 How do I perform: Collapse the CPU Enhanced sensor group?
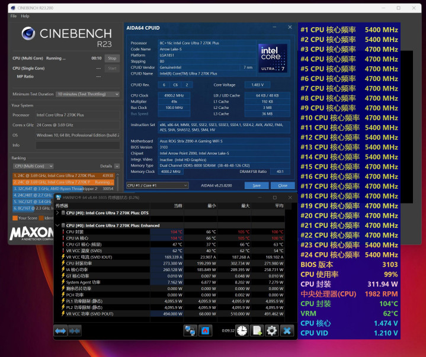tap(57, 226)
